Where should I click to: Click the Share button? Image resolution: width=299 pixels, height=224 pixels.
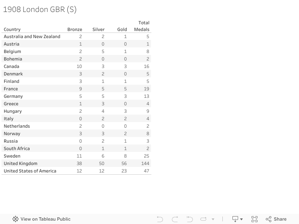(276, 219)
